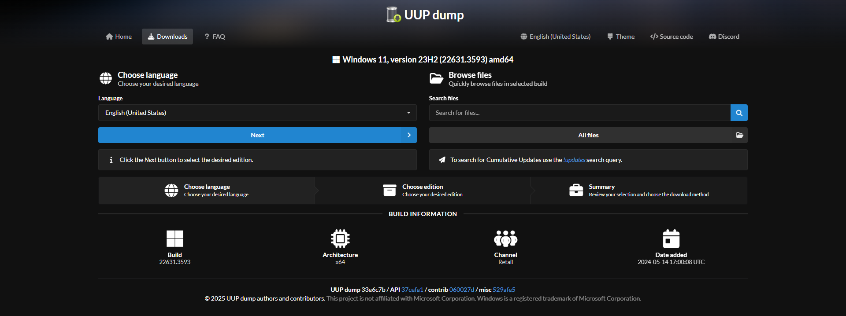Select the Choose edition step
Screen dimensions: 846x316
tap(423, 191)
